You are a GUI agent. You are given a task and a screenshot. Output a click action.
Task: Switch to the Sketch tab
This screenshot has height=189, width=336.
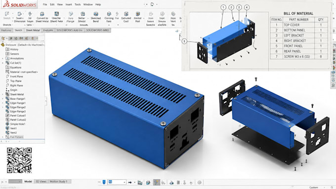click(x=18, y=30)
